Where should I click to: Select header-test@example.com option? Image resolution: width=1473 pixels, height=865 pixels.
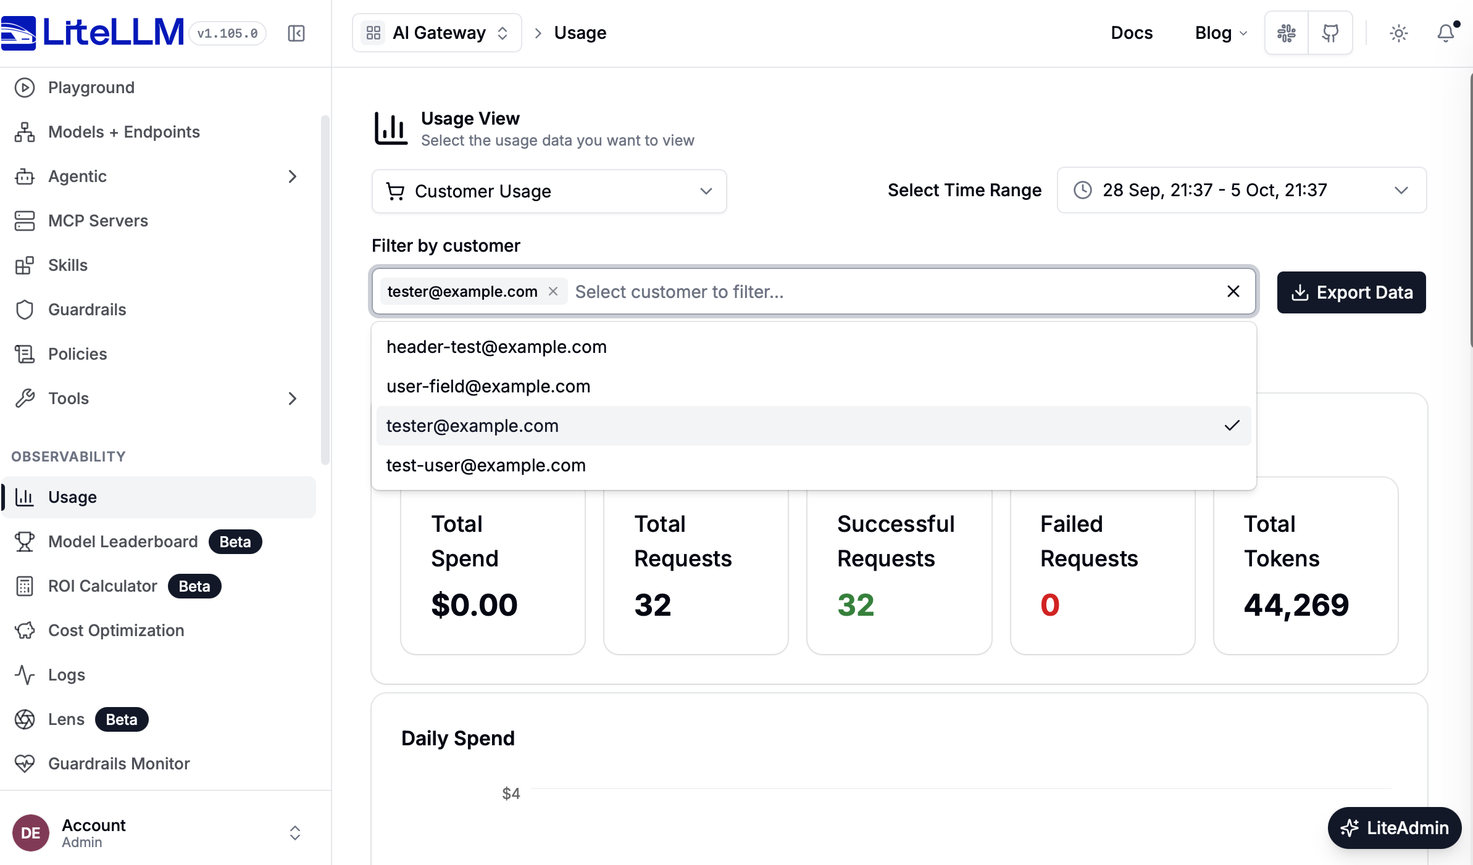click(x=814, y=347)
